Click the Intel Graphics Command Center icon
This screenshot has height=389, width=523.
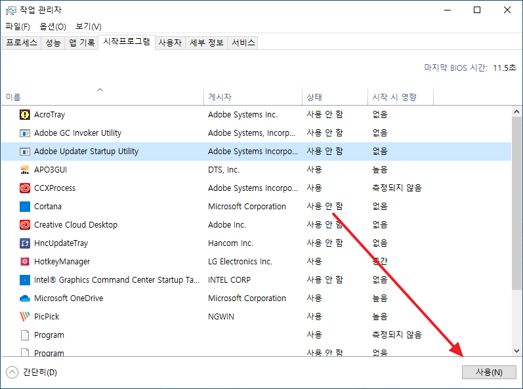click(x=25, y=280)
